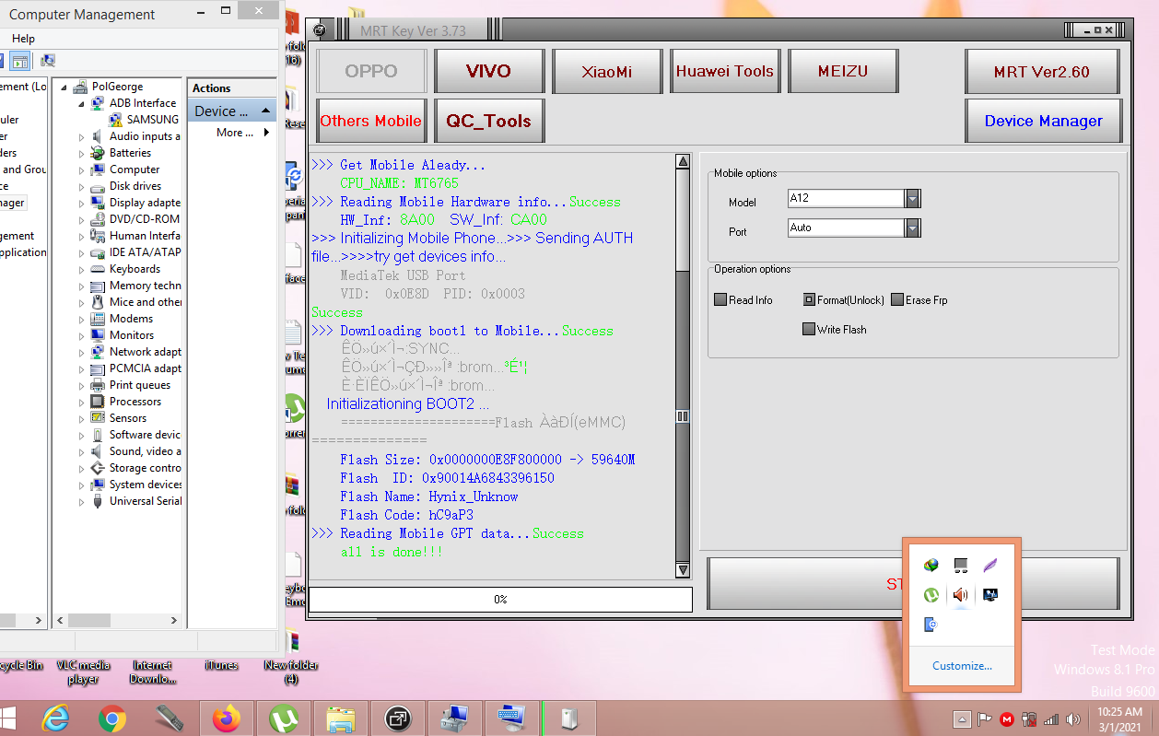Click the taskbar speaker volume icon

tap(1073, 719)
